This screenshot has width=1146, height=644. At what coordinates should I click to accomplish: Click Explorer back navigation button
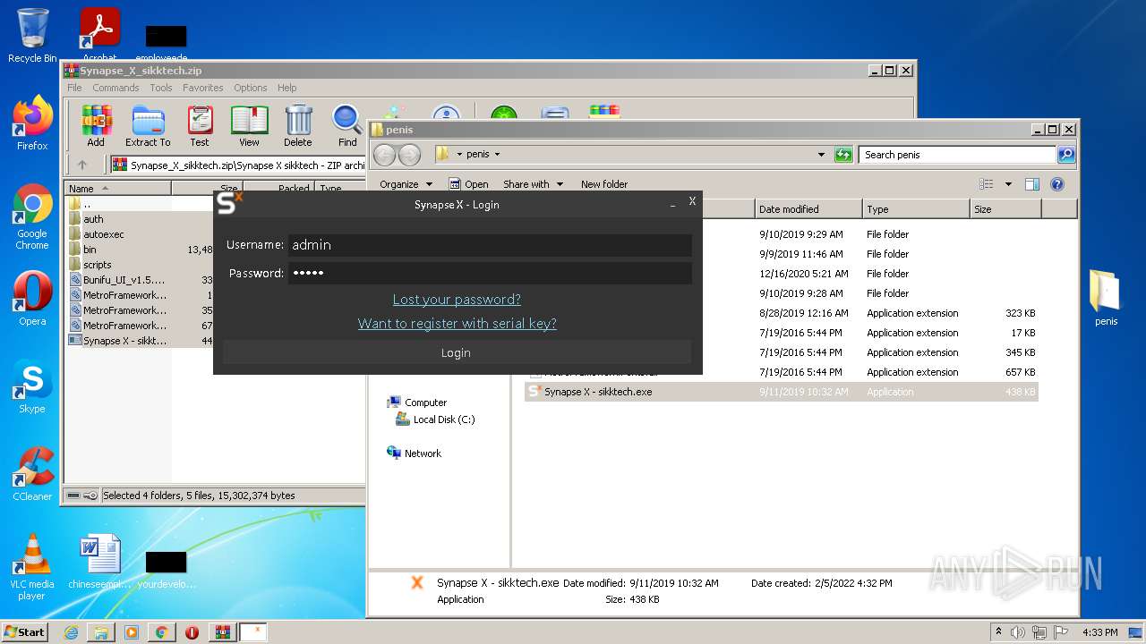point(384,155)
